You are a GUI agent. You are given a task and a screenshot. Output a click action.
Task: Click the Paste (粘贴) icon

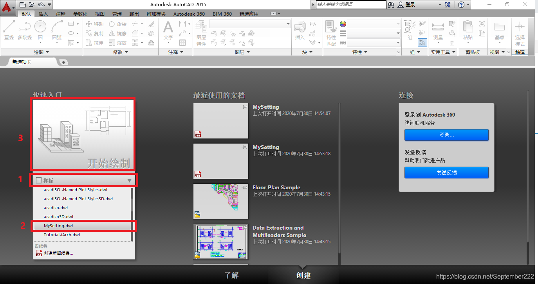tap(468, 30)
